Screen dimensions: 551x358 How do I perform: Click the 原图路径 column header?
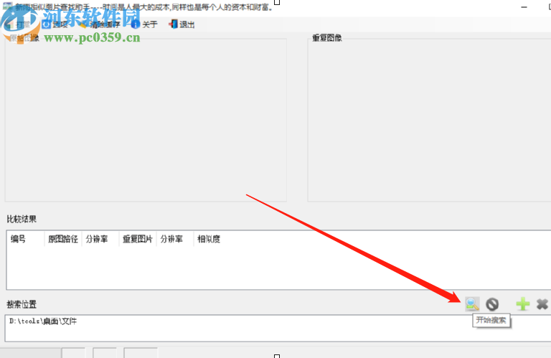(x=63, y=239)
